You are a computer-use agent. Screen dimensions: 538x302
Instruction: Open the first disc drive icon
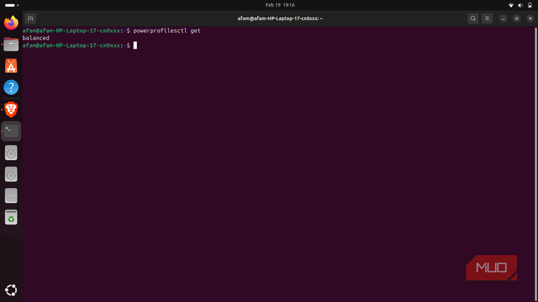coord(11,153)
